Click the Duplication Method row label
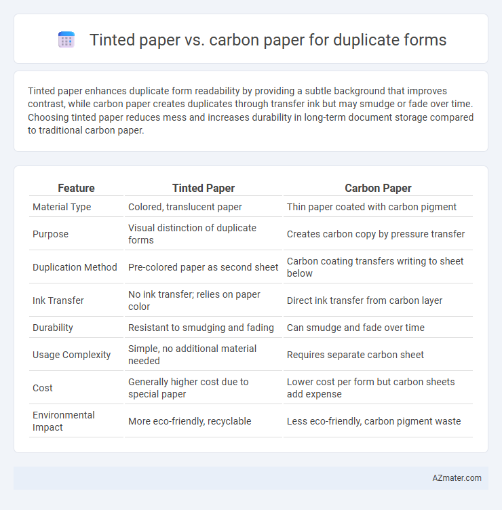The image size is (502, 510). (x=75, y=267)
